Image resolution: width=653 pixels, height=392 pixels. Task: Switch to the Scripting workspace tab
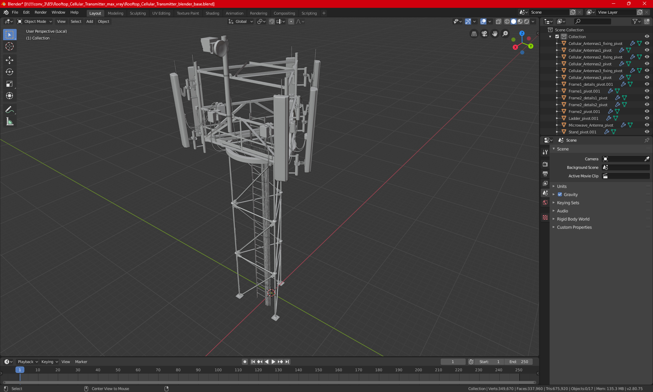[309, 13]
